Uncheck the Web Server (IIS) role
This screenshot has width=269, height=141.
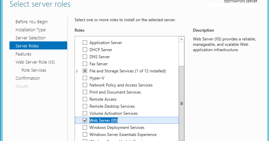pyautogui.click(x=85, y=120)
